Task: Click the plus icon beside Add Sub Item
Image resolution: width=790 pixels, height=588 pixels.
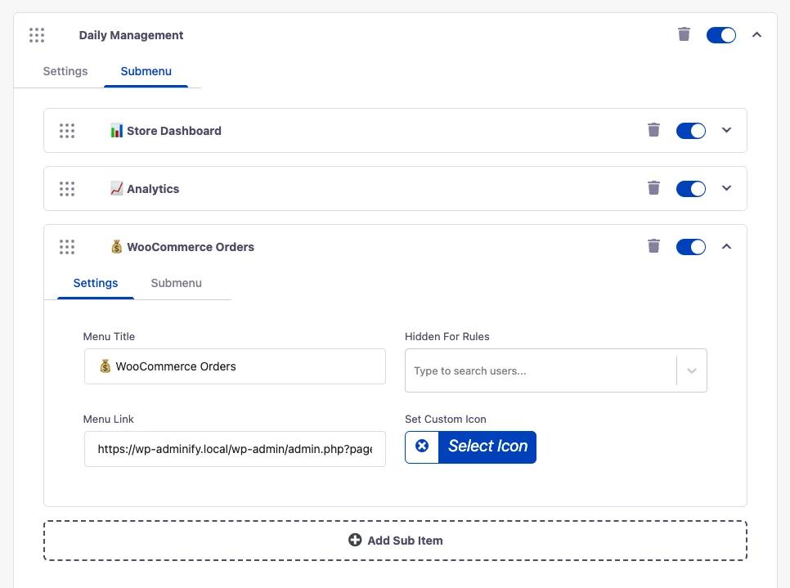Action: click(x=355, y=540)
